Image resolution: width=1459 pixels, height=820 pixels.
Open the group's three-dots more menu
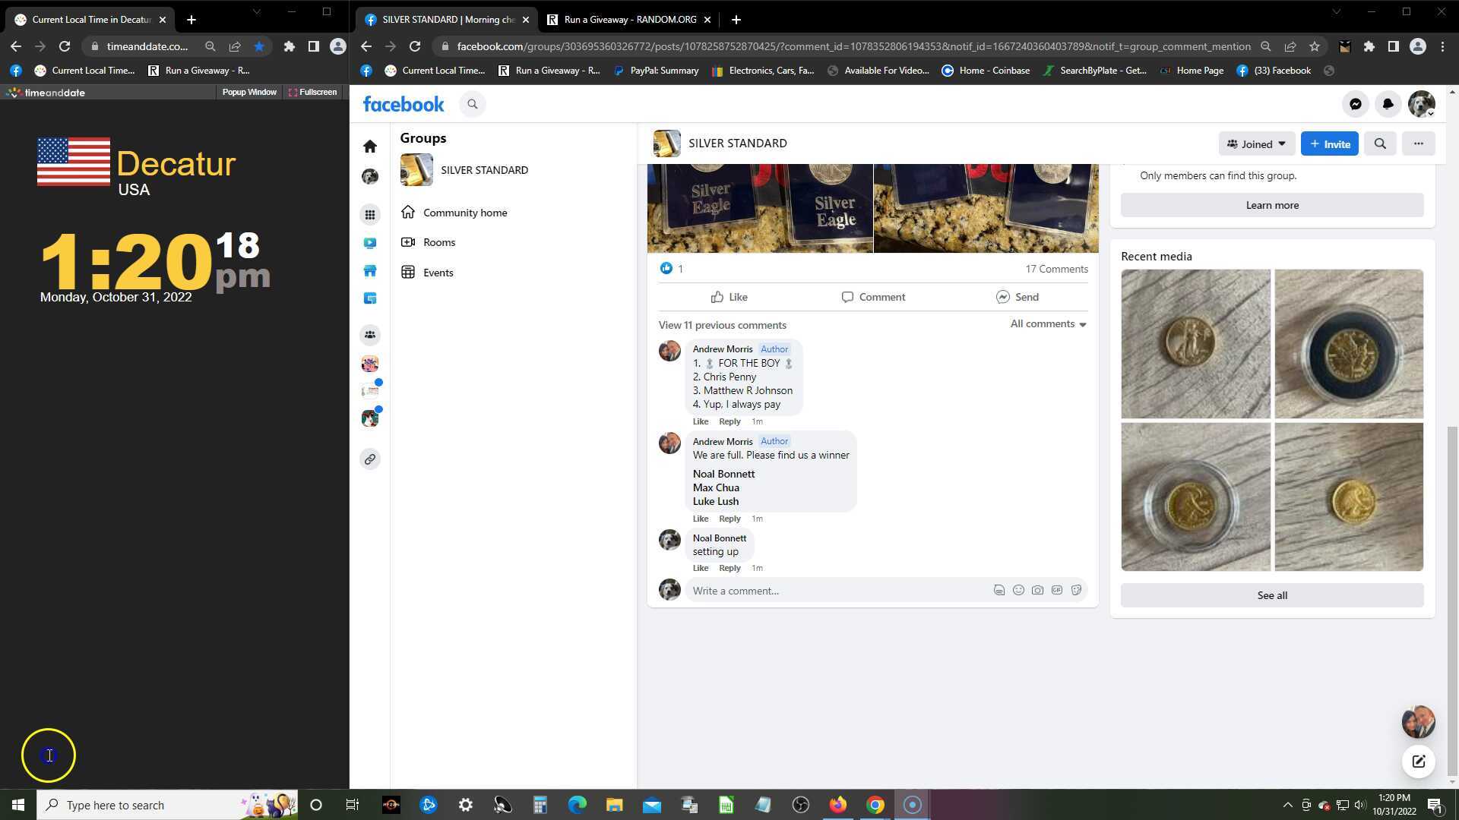pyautogui.click(x=1418, y=143)
